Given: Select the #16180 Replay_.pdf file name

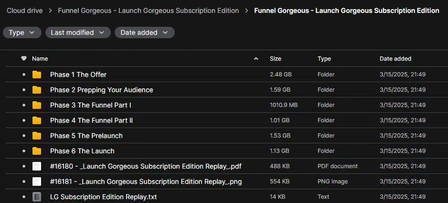Looking at the screenshot, I should (x=146, y=166).
